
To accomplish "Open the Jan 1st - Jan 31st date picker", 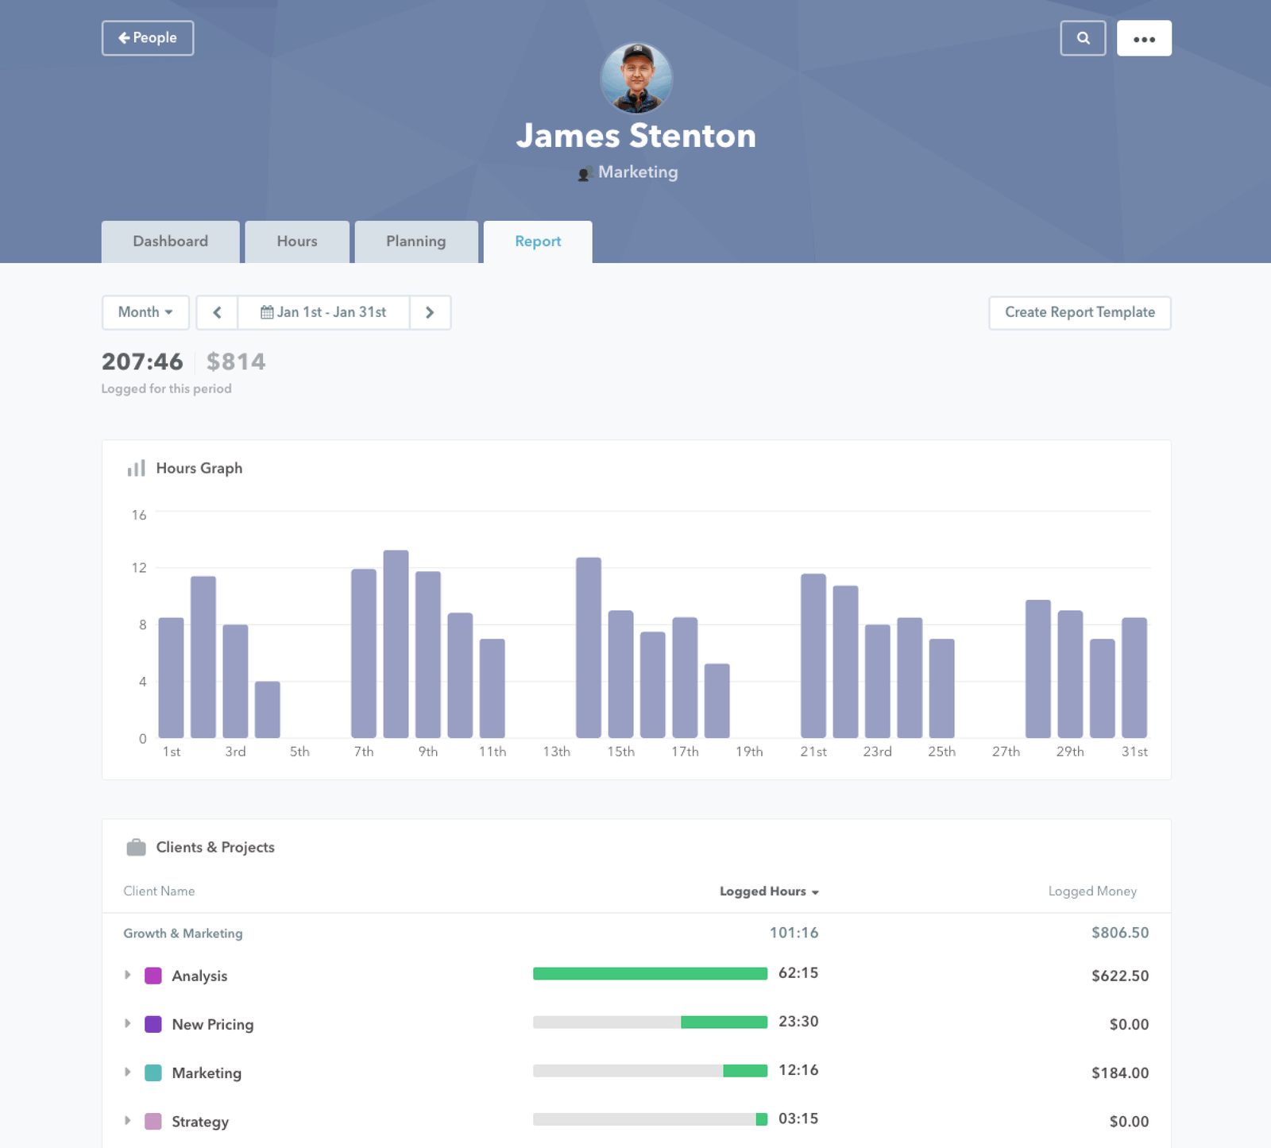I will point(323,312).
